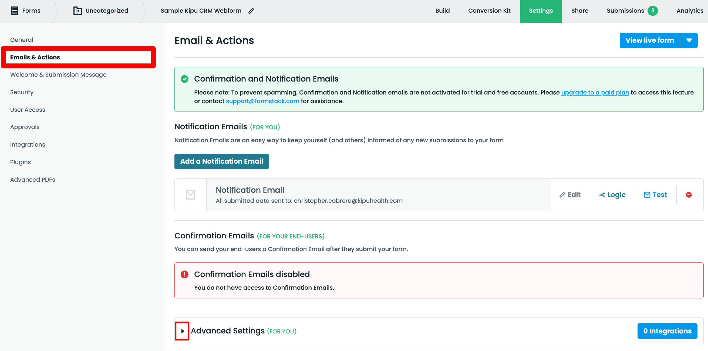708x351 pixels.
Task: Click the Forms list icon in breadcrumb
Action: [x=14, y=11]
